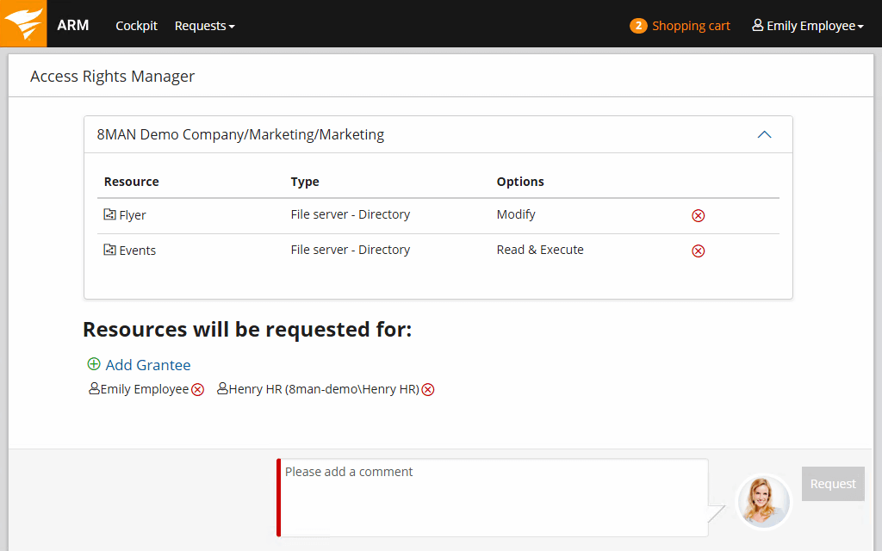The image size is (882, 551).
Task: Open Access Rights Manager page header
Action: point(112,76)
